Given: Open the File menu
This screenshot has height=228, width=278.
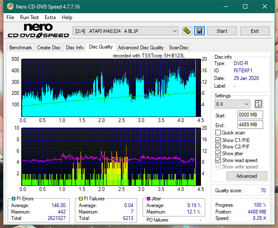Looking at the screenshot, I should pos(10,17).
